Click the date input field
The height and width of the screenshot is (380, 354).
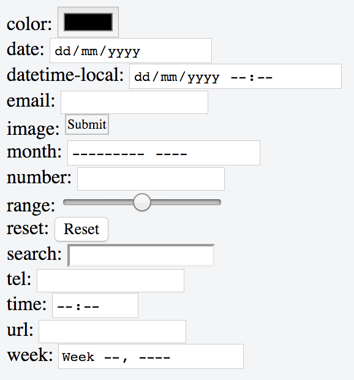click(x=130, y=50)
